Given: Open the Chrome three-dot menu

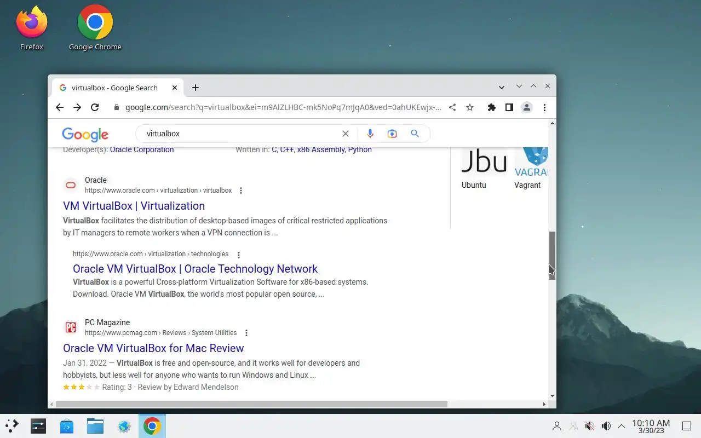Looking at the screenshot, I should (544, 107).
